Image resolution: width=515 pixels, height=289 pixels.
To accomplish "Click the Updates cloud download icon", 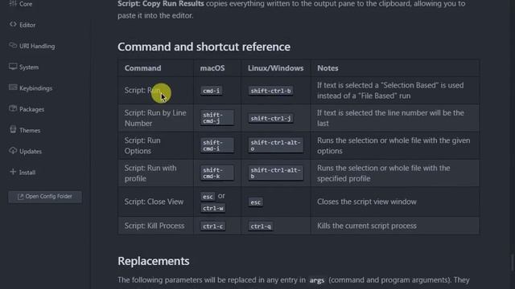I will click(x=13, y=151).
